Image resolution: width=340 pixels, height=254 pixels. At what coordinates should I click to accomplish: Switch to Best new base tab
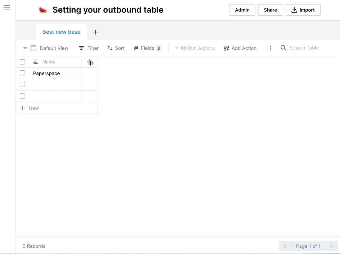pos(61,32)
